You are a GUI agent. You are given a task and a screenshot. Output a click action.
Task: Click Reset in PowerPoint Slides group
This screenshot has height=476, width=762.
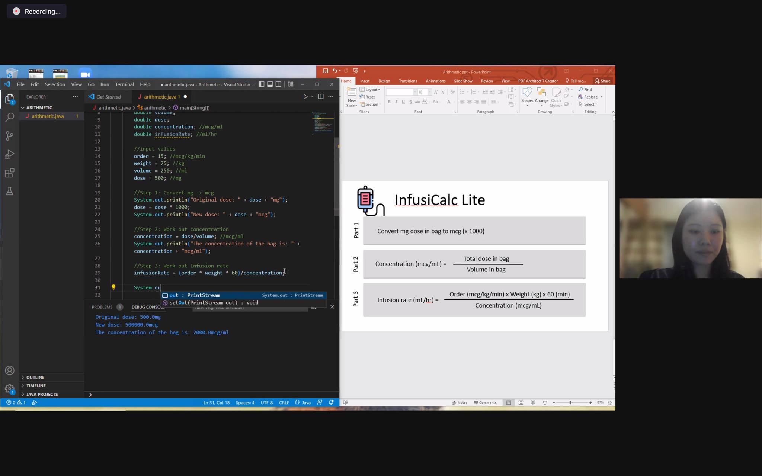tap(368, 97)
